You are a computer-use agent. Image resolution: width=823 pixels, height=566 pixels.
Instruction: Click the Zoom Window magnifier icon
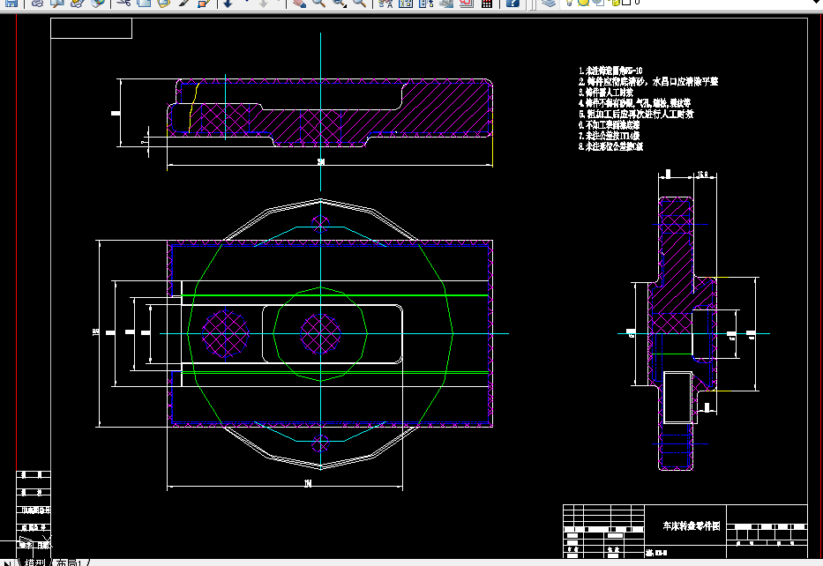339,4
